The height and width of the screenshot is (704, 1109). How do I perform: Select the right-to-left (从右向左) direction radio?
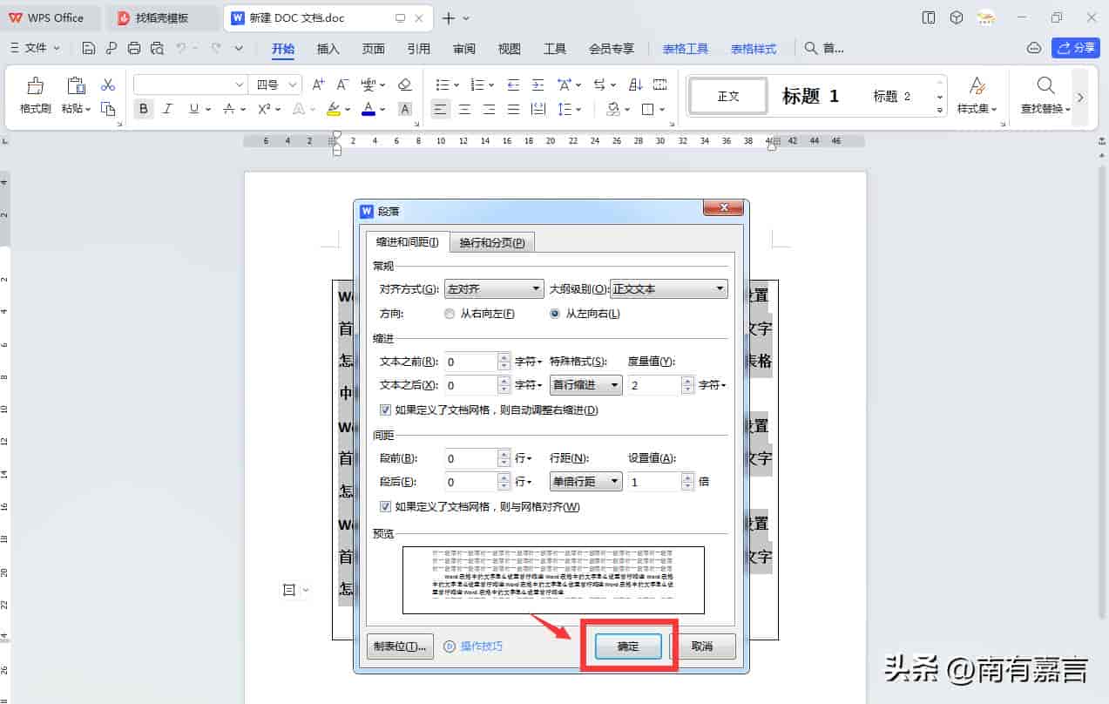450,314
